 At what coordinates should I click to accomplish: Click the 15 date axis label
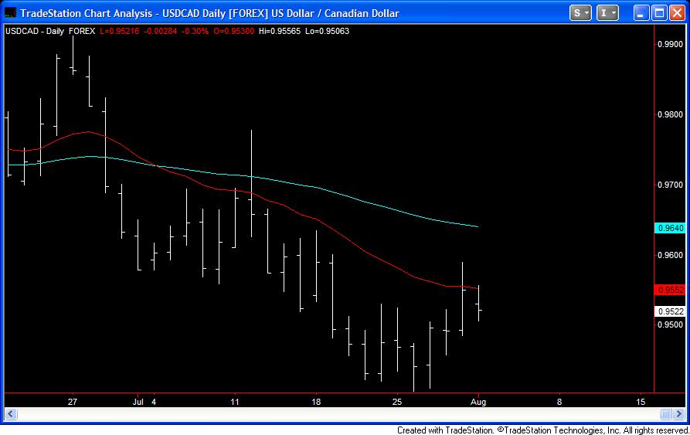641,402
